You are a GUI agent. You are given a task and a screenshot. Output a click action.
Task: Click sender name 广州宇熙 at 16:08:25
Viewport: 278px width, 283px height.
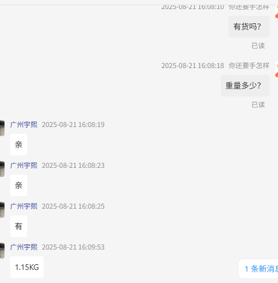[24, 206]
